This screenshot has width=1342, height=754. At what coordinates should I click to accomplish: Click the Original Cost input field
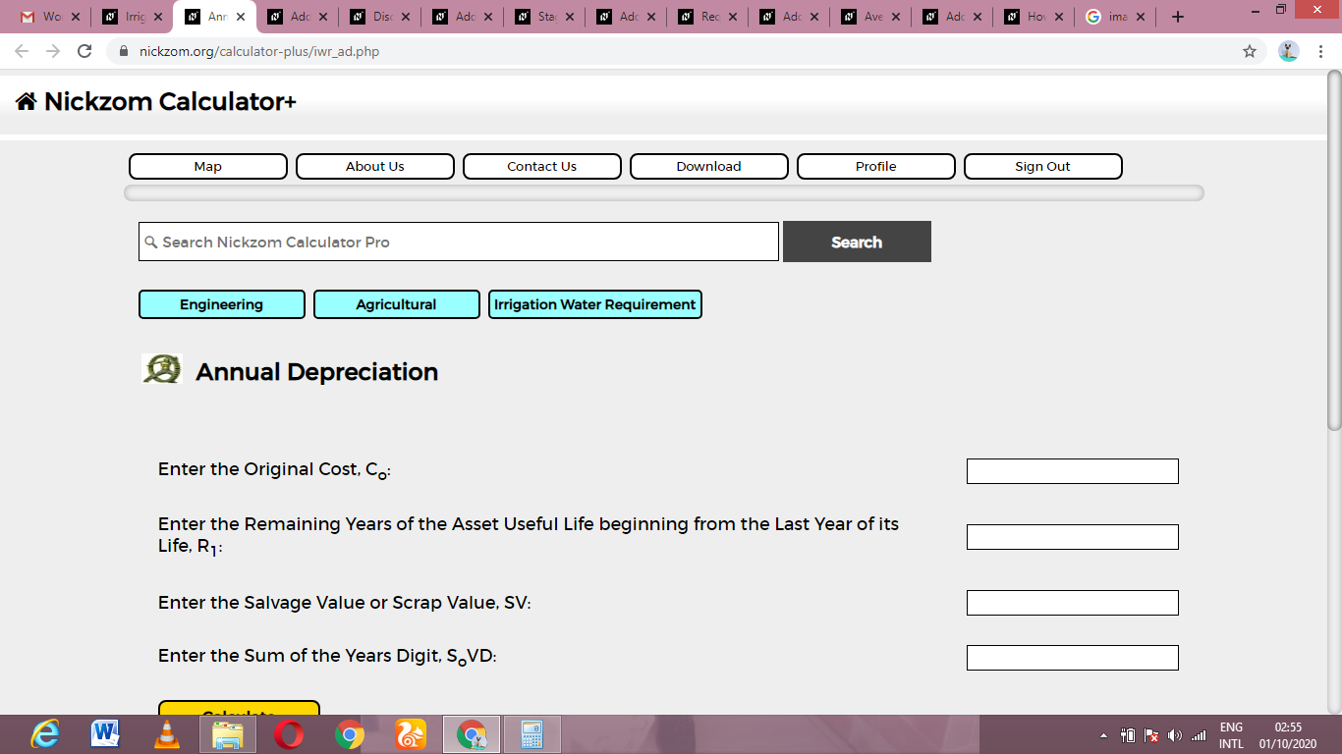pos(1073,471)
